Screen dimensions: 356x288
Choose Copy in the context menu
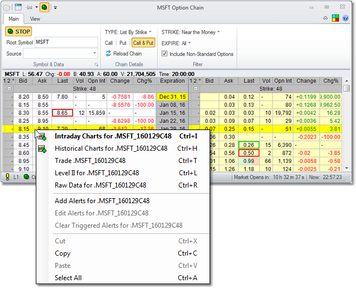[123, 253]
